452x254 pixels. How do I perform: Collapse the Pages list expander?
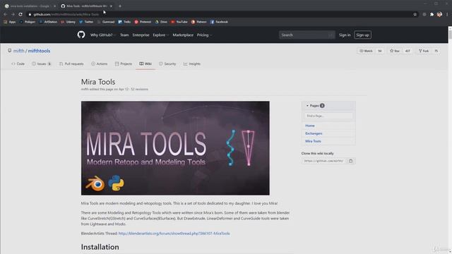307,106
